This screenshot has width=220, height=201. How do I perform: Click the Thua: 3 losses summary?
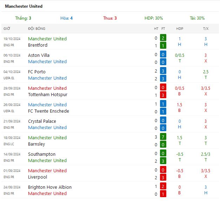pos(110,18)
